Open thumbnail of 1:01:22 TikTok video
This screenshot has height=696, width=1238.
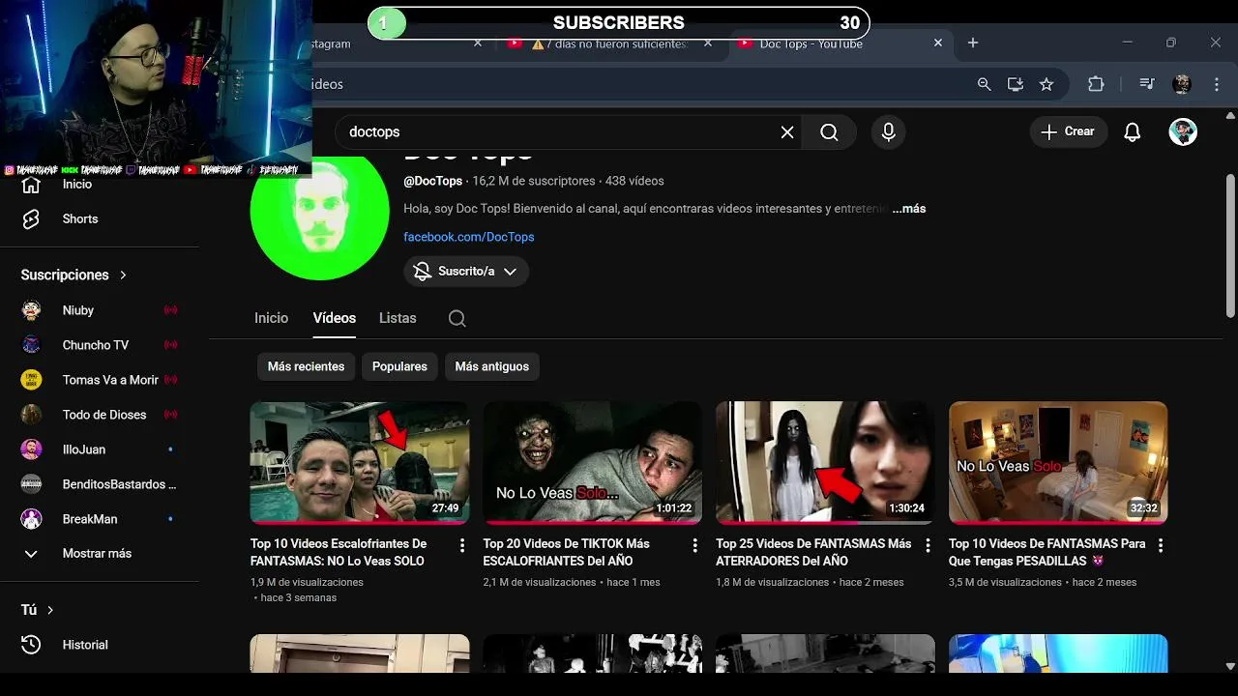(x=593, y=463)
